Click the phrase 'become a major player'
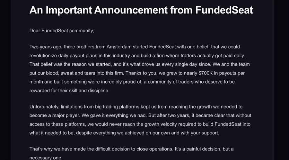Screen dimensions: 289x160 pyautogui.click(x=54, y=116)
